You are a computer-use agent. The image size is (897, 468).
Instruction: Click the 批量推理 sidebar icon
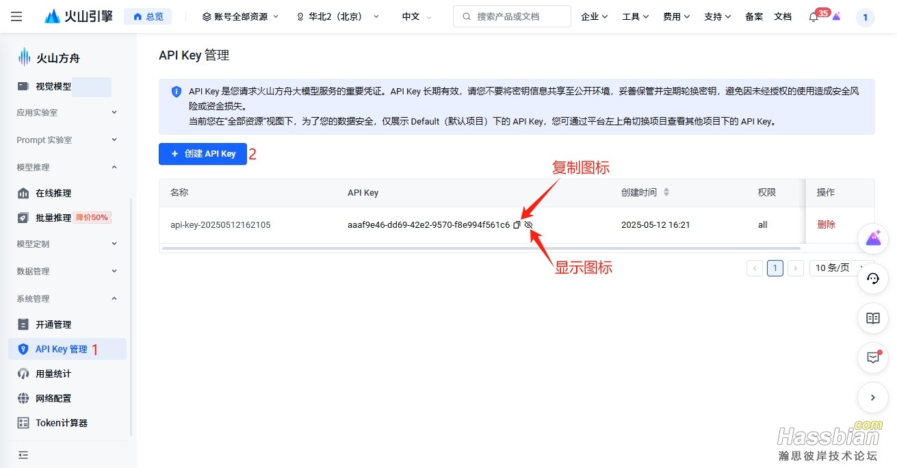point(23,218)
